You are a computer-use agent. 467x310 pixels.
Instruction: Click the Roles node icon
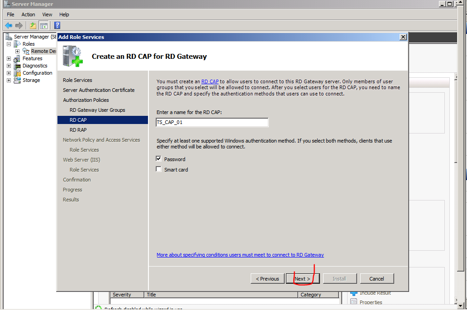(x=17, y=44)
